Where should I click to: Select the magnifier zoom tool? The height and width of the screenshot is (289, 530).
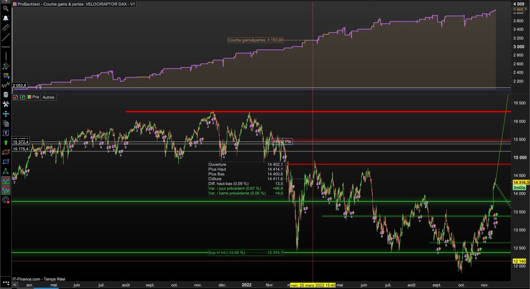6,8
